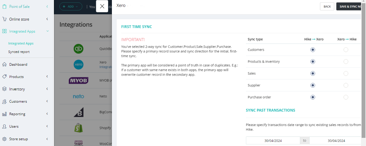Click the start date field for past transactions
The width and height of the screenshot is (366, 146).
pos(273,140)
